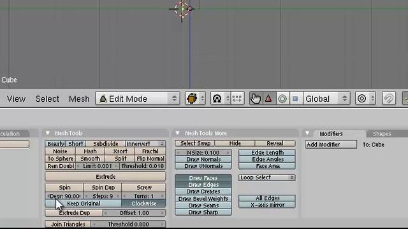Image resolution: width=408 pixels, height=229 pixels.
Task: Select the translate manipulator red triangle
Action: point(269,99)
